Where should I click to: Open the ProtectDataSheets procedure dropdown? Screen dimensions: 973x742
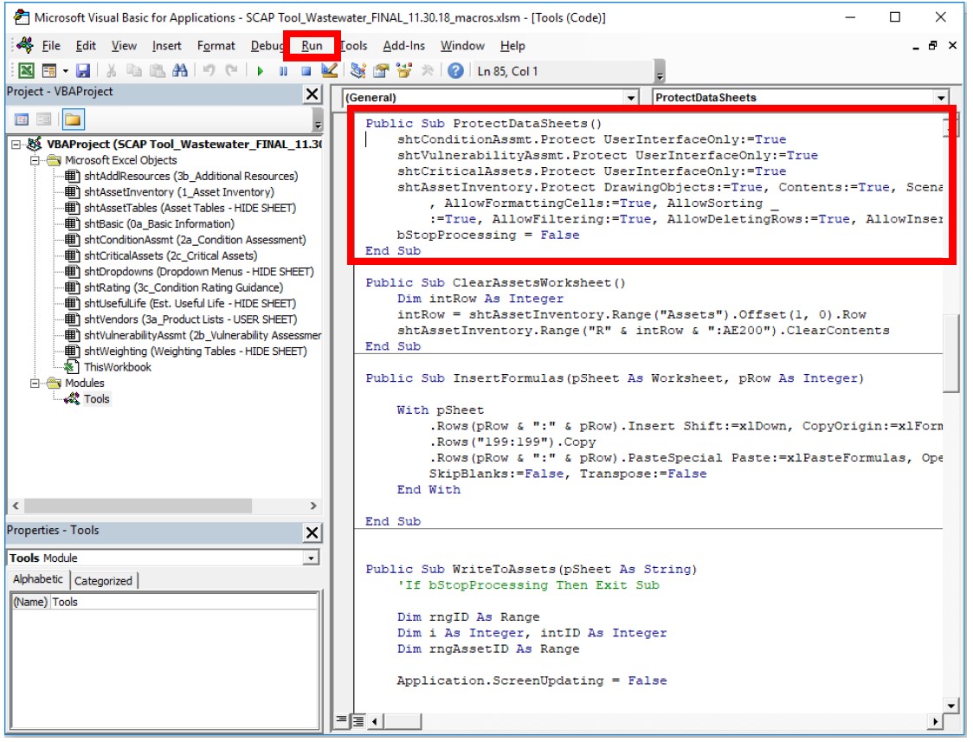coord(941,98)
